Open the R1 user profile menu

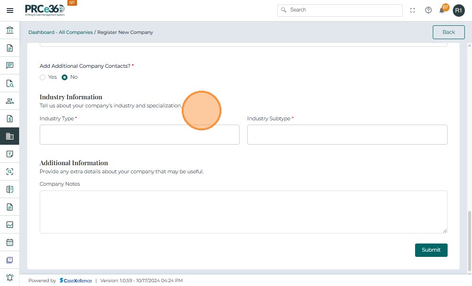click(459, 10)
